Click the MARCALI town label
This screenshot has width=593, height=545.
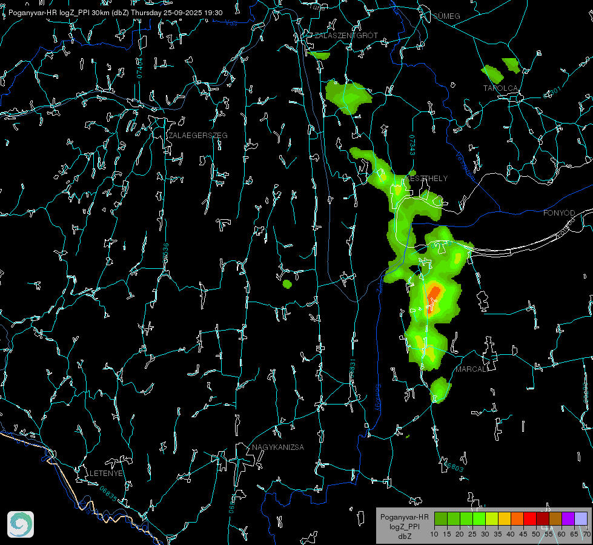coord(472,369)
